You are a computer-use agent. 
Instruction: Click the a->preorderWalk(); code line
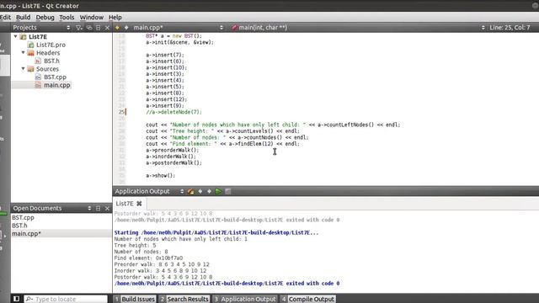[172, 150]
